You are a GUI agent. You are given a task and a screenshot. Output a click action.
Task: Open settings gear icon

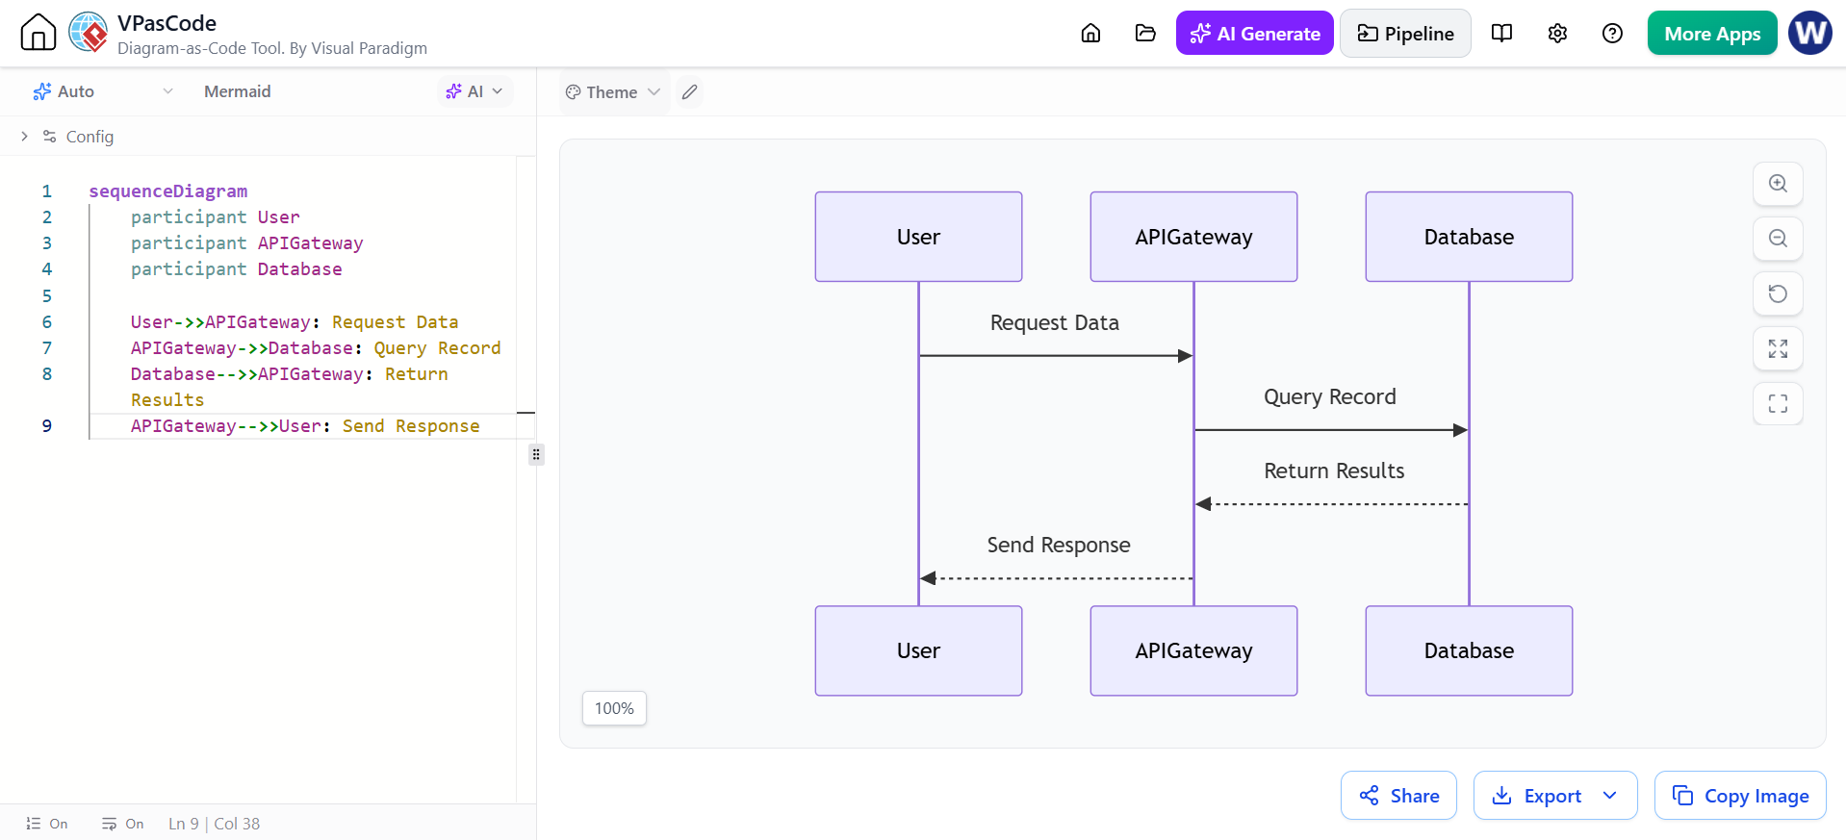click(1557, 34)
